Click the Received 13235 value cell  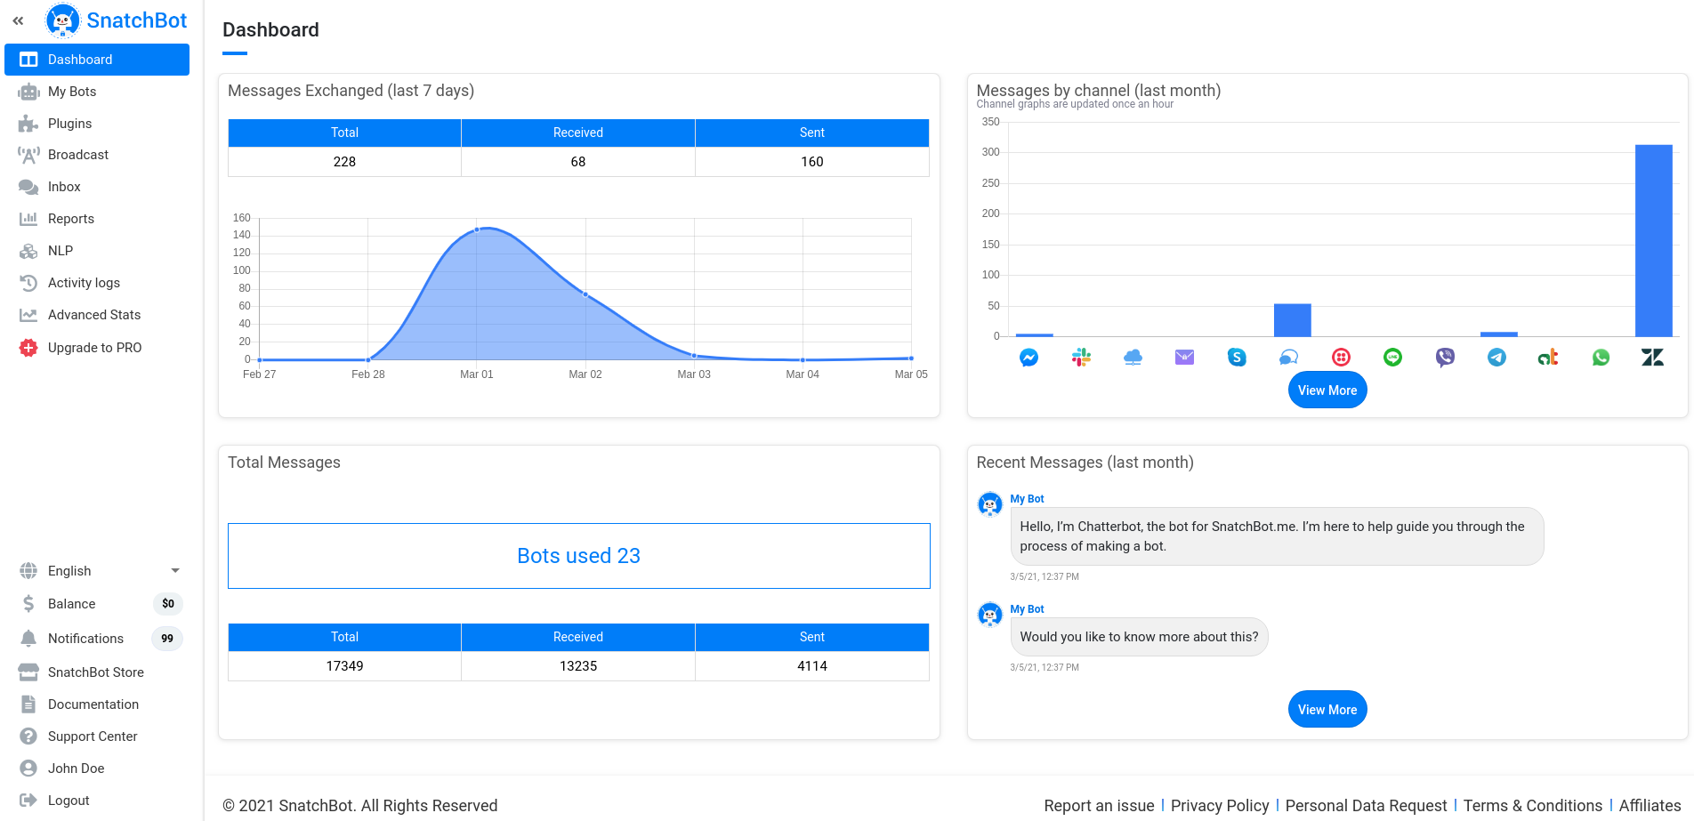coord(578,666)
